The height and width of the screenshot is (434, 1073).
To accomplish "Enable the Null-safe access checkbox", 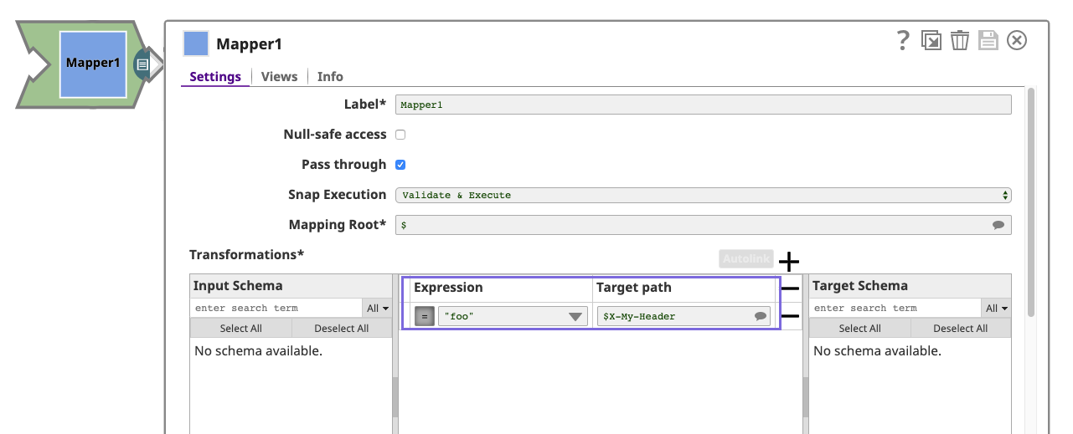I will point(400,135).
